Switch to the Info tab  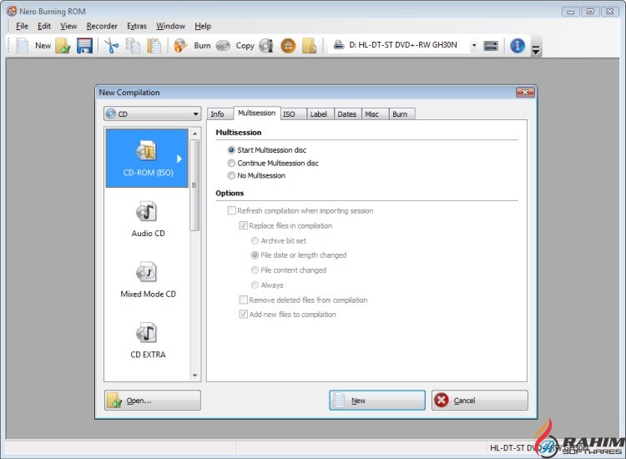[x=220, y=114]
